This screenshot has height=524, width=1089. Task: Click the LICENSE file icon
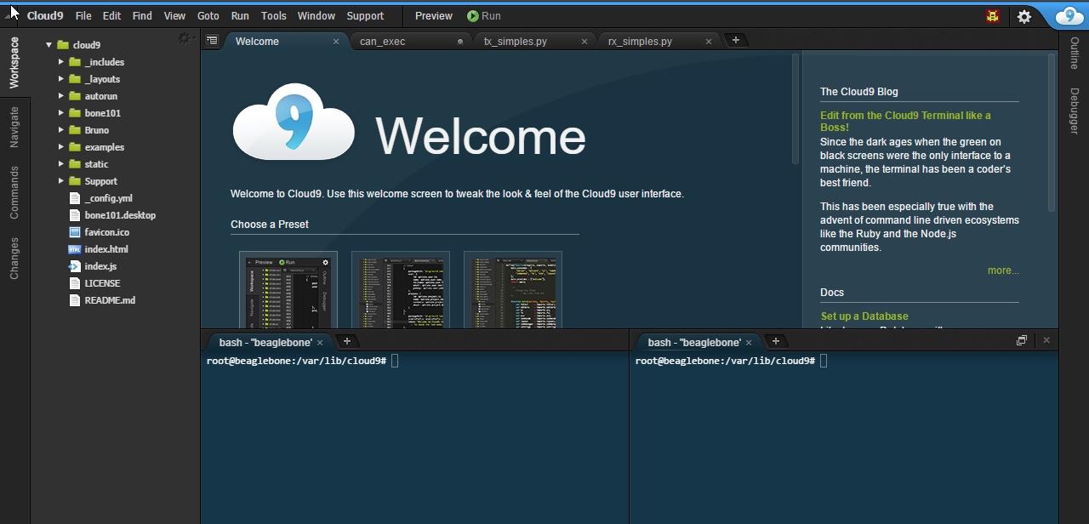coord(75,283)
